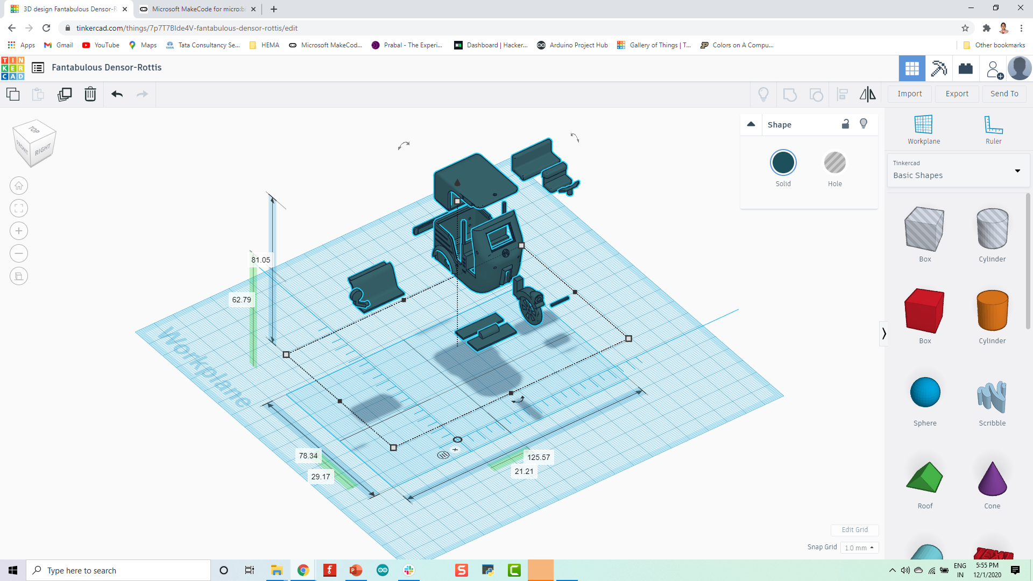This screenshot has width=1033, height=581.
Task: Click the Import button
Action: [x=910, y=93]
